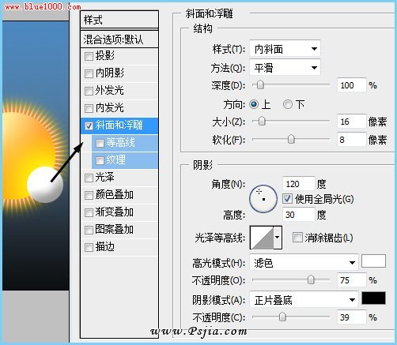The height and width of the screenshot is (345, 397).
Task: Toggle the 使用全局光 checkbox
Action: pos(287,199)
